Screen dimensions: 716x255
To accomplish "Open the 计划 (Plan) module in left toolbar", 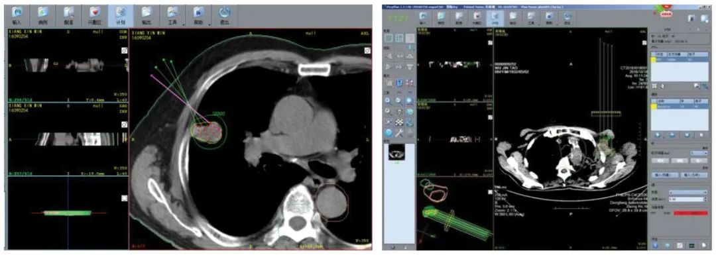I will click(121, 15).
